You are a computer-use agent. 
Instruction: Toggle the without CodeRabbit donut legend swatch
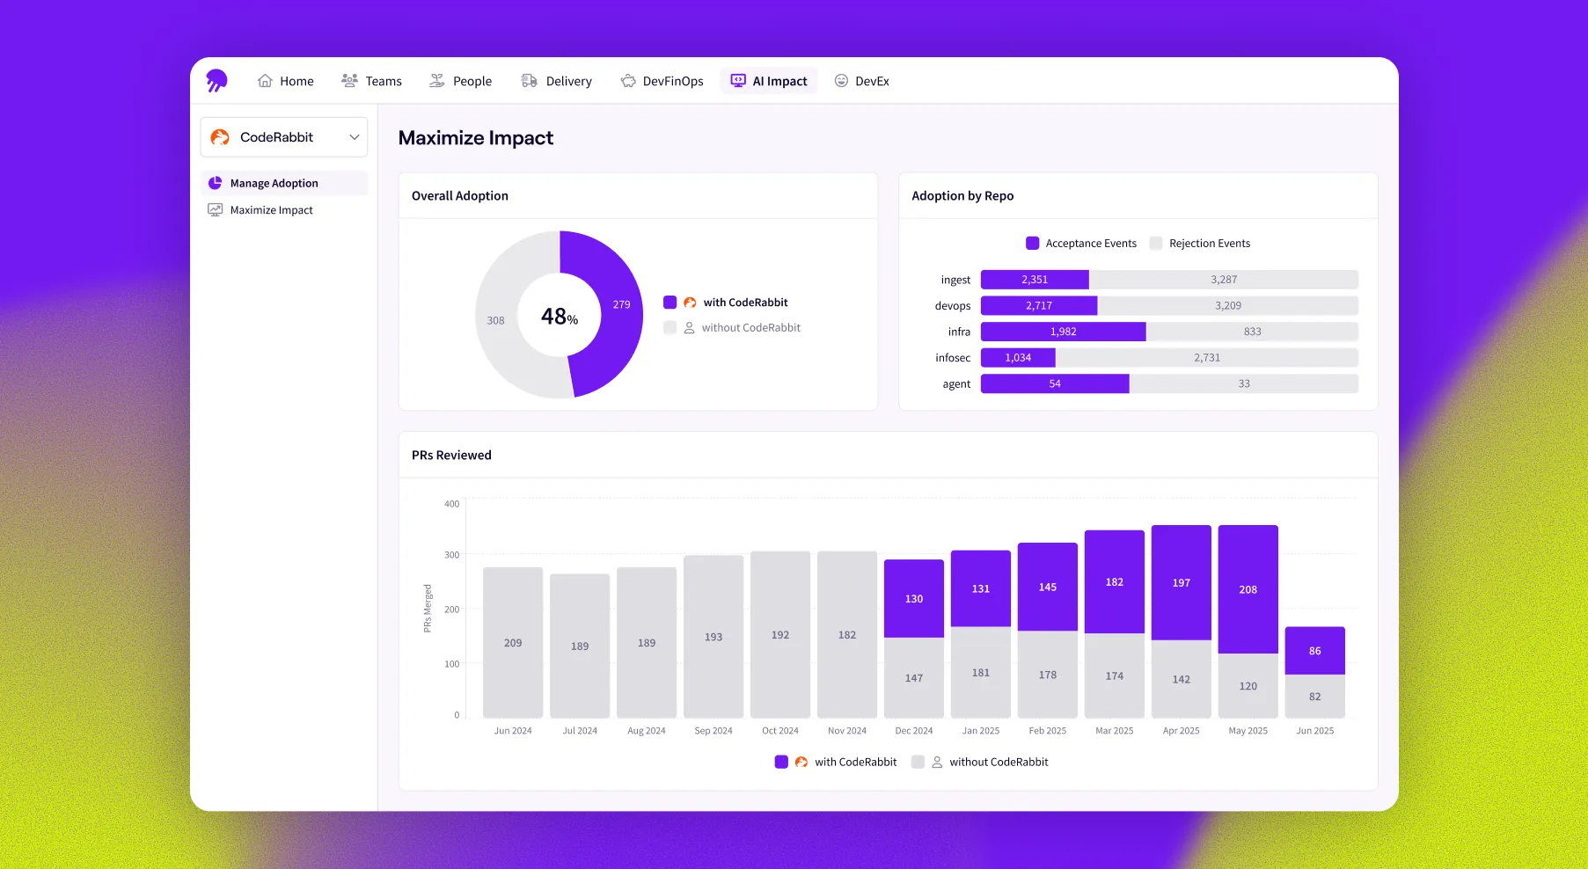(x=670, y=328)
